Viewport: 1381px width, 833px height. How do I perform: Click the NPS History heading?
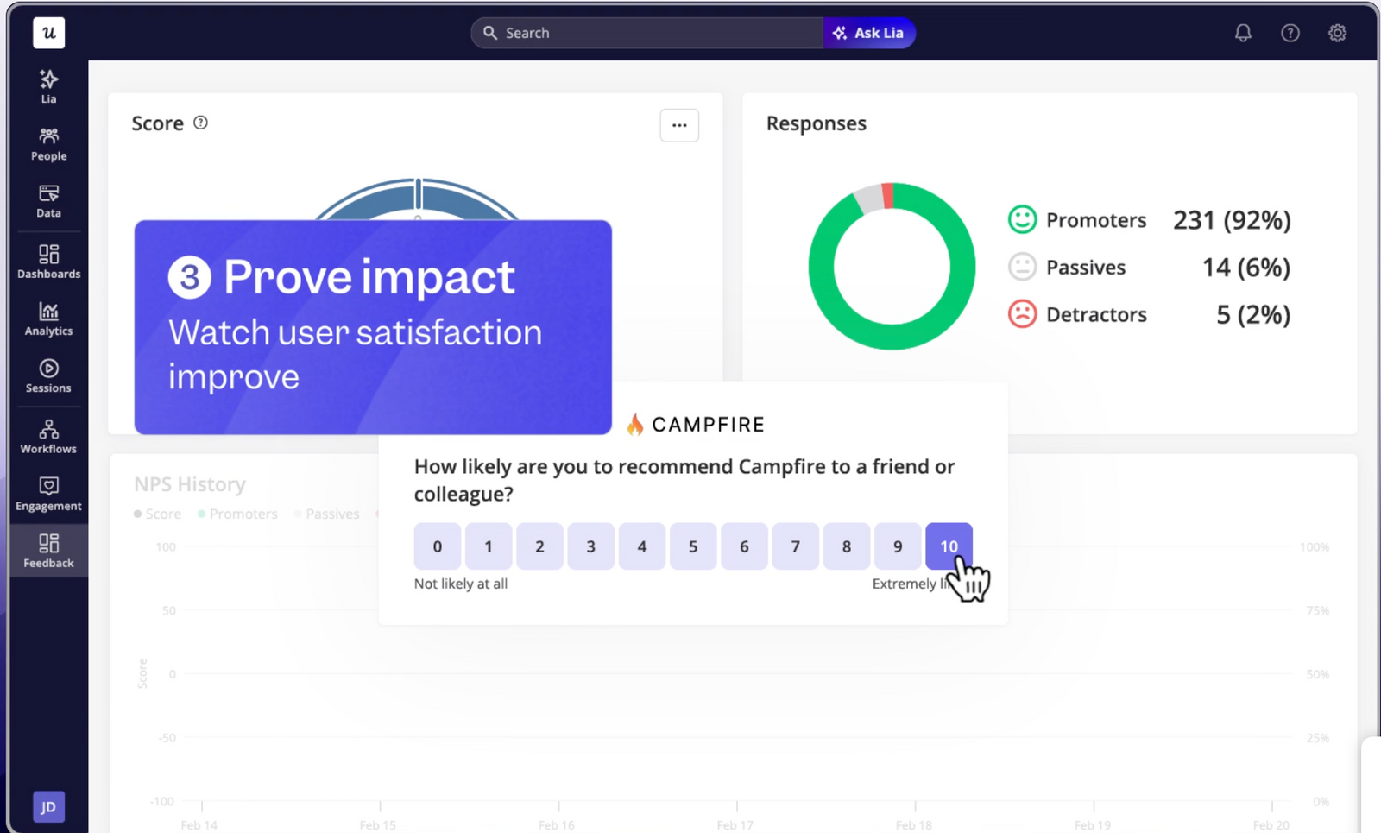coord(190,484)
